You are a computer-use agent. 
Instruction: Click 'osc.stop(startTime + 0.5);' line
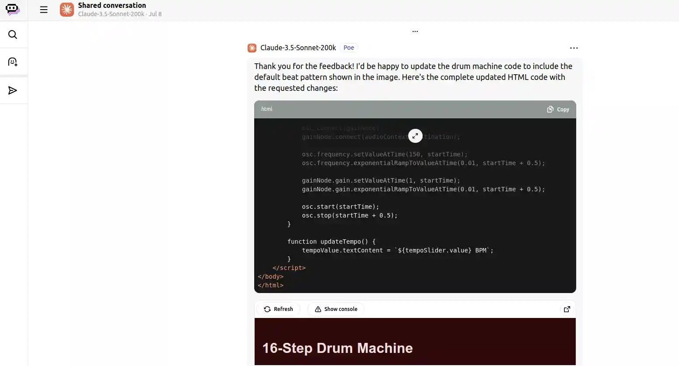[350, 215]
